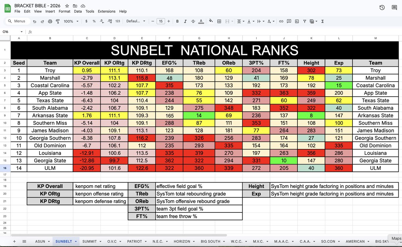Toggle strikethrough formatting

tap(193, 21)
